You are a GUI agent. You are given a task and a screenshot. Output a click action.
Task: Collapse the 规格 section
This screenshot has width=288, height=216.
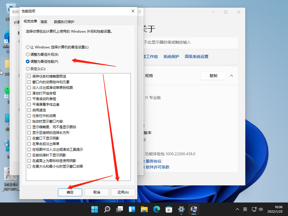231,76
